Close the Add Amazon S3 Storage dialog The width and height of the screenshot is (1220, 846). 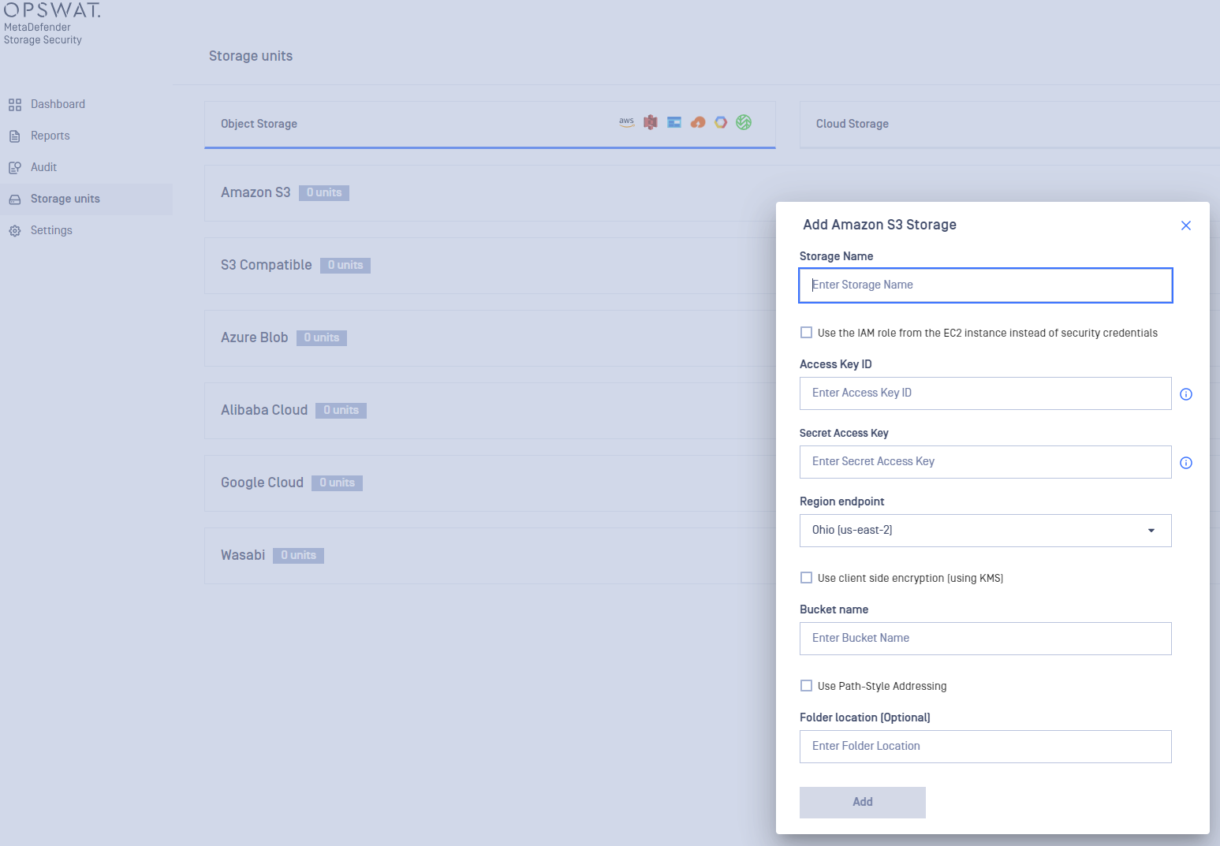click(1186, 225)
